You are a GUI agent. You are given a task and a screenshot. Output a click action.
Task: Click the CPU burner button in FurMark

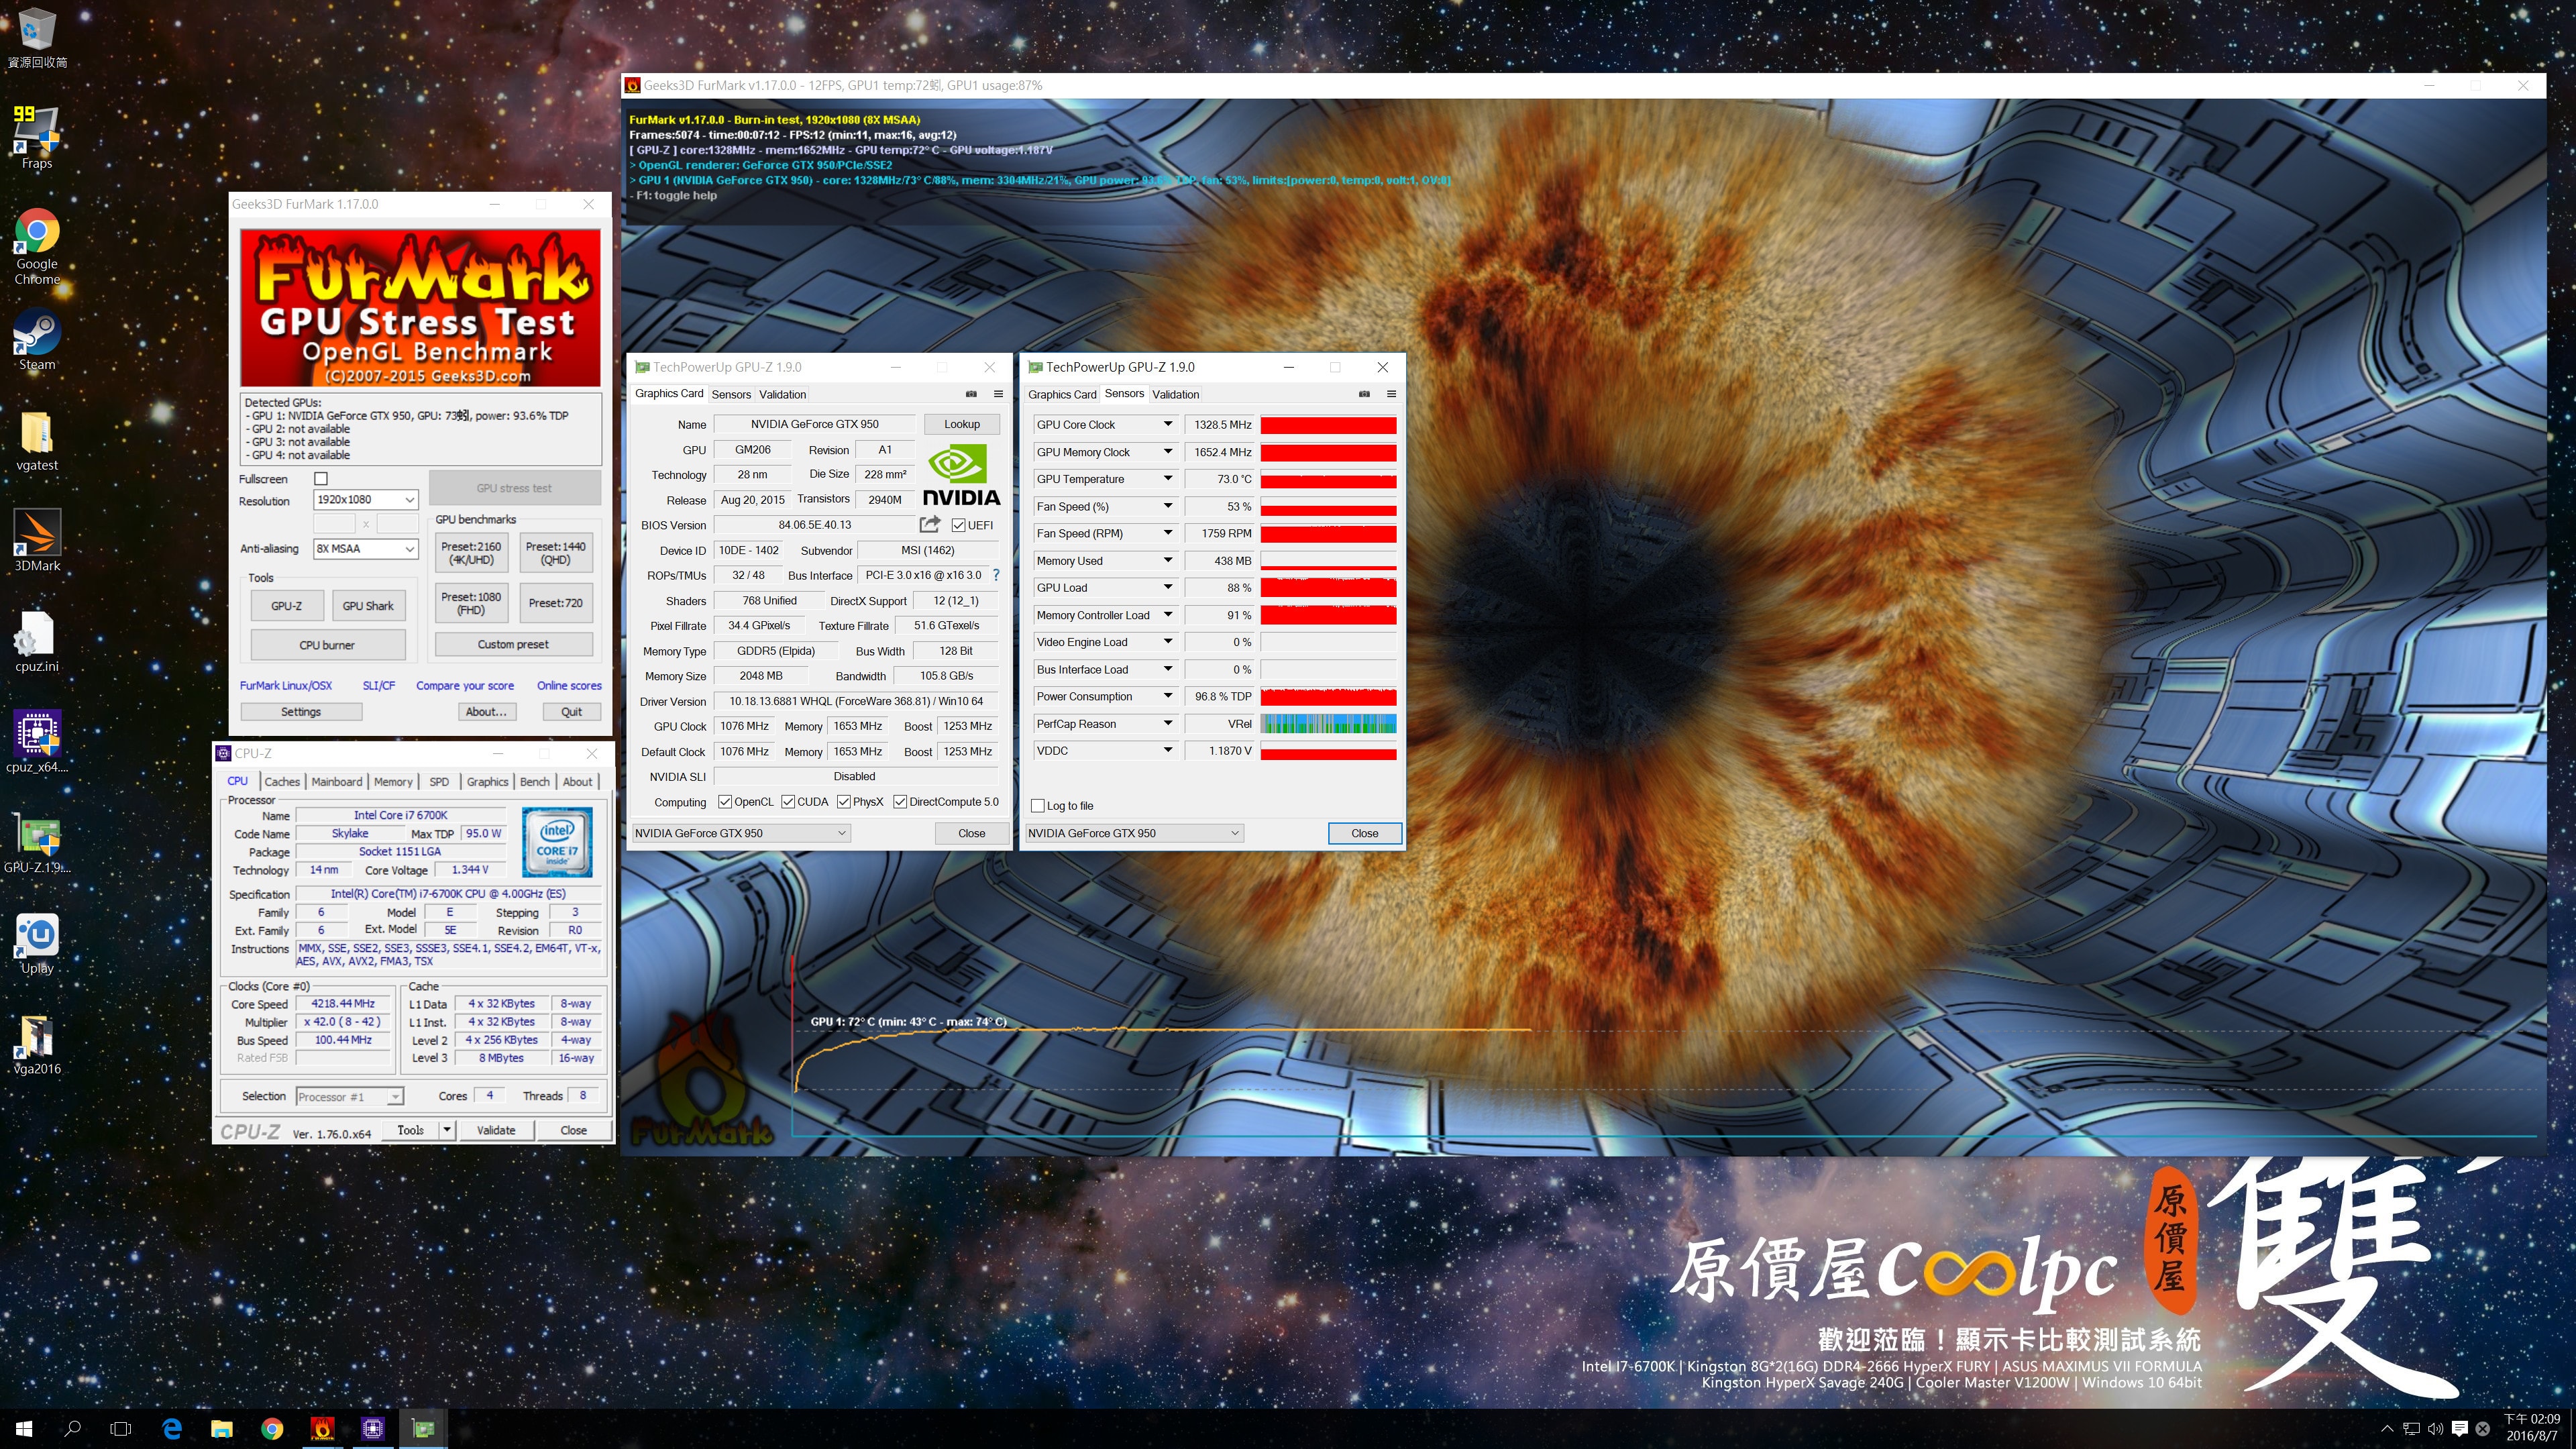pos(327,645)
